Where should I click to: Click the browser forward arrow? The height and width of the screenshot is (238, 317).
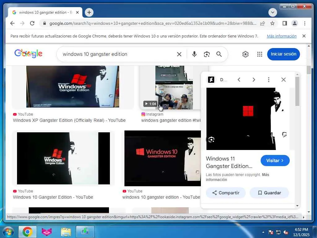click(x=22, y=23)
